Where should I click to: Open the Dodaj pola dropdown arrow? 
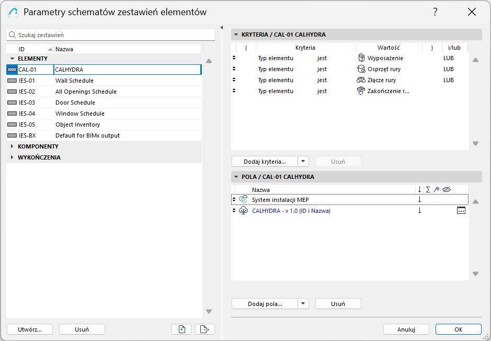coord(303,303)
